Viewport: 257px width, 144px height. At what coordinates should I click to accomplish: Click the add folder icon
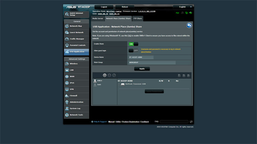click(x=179, y=76)
